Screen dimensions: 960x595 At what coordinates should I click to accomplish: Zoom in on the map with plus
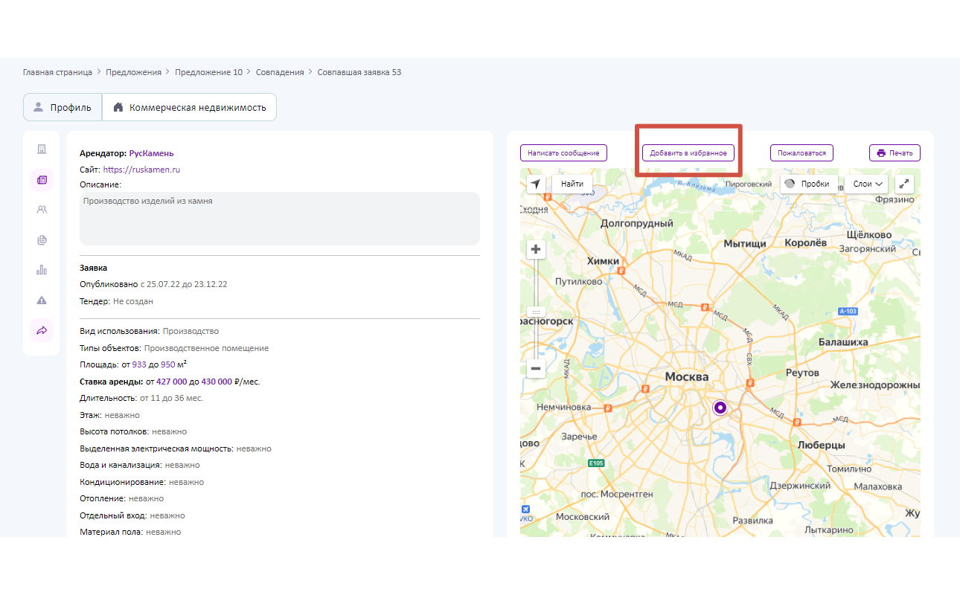[536, 249]
